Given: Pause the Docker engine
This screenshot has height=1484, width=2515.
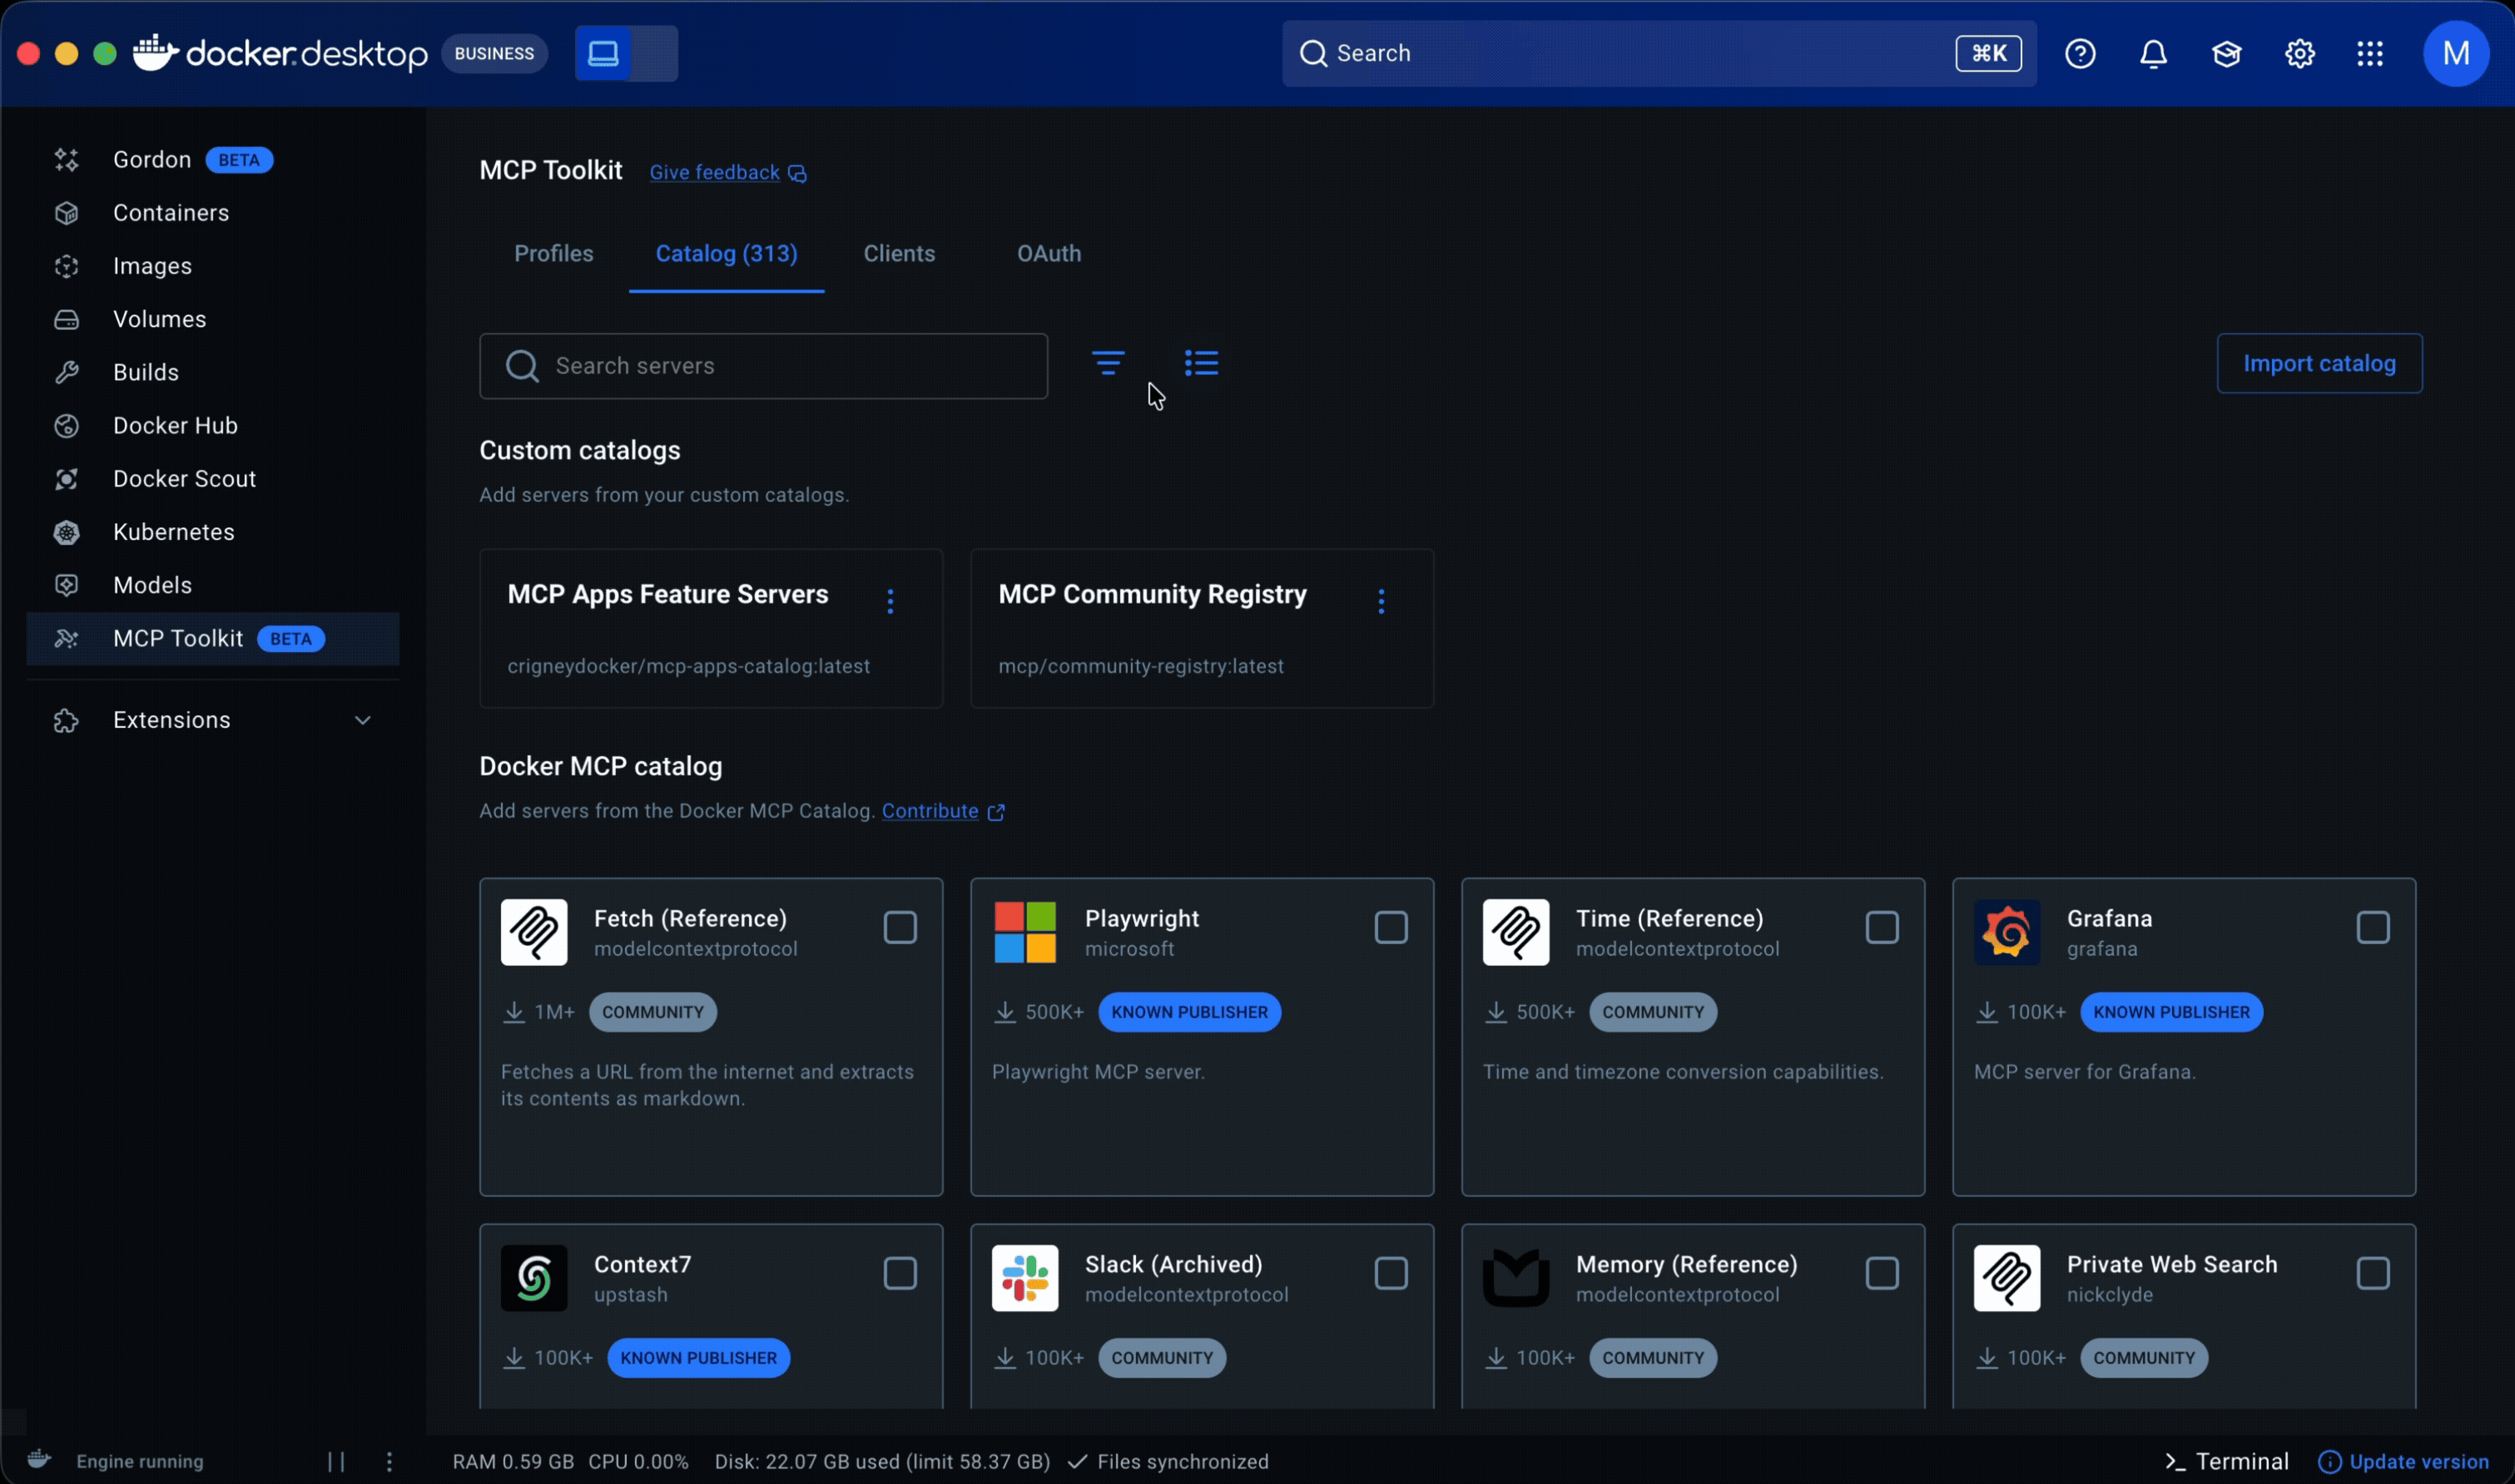Looking at the screenshot, I should pyautogui.click(x=336, y=1462).
